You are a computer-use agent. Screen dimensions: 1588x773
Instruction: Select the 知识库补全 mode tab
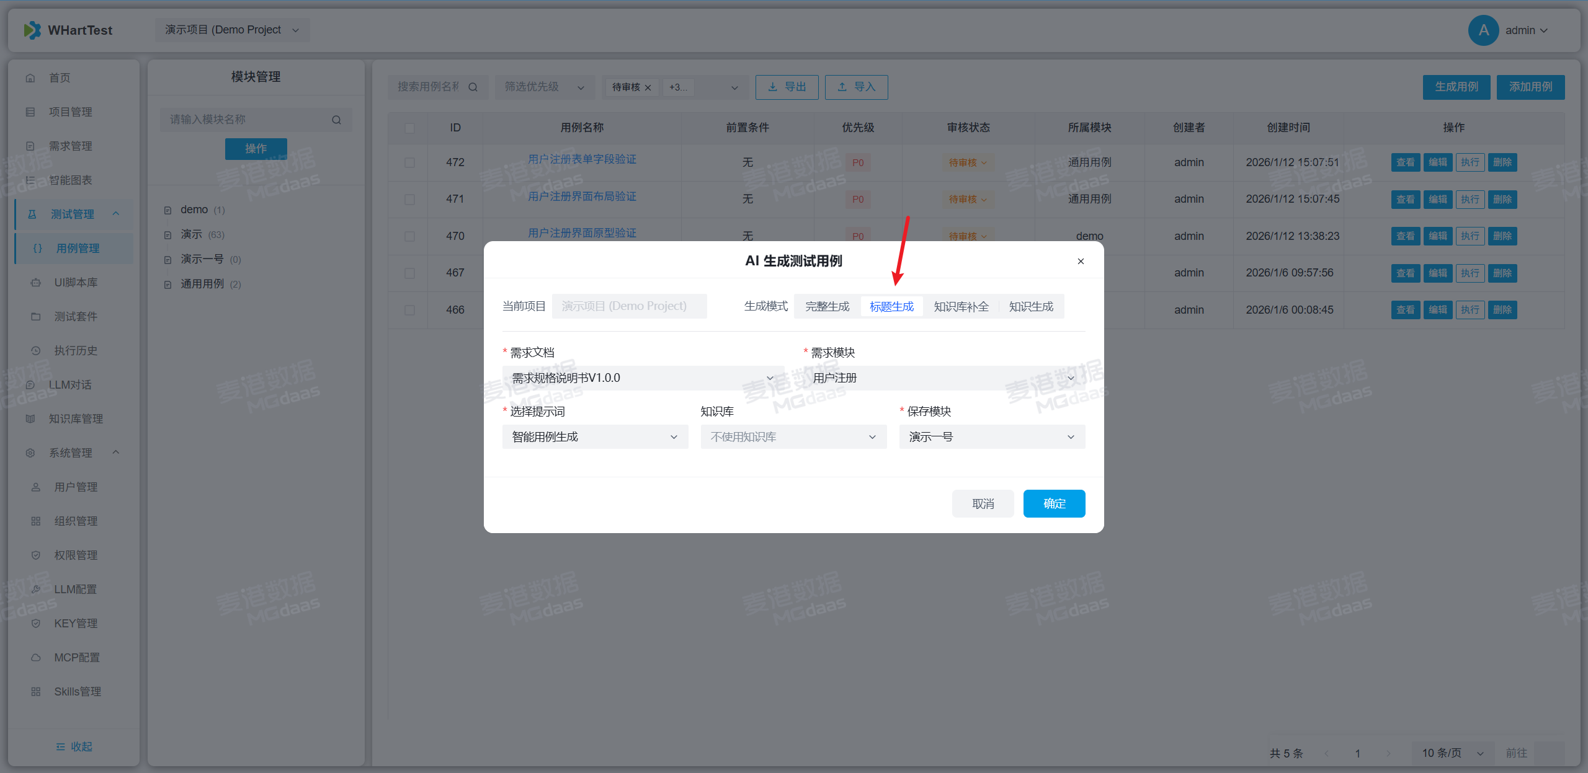(961, 307)
